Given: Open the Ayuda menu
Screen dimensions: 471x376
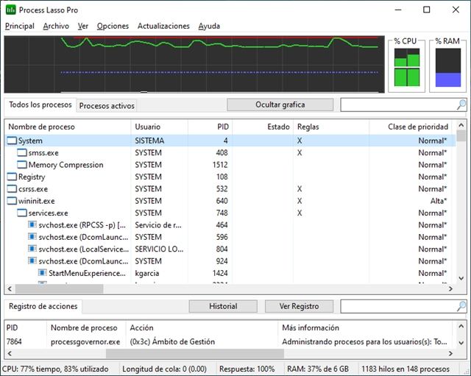Looking at the screenshot, I should [x=209, y=26].
